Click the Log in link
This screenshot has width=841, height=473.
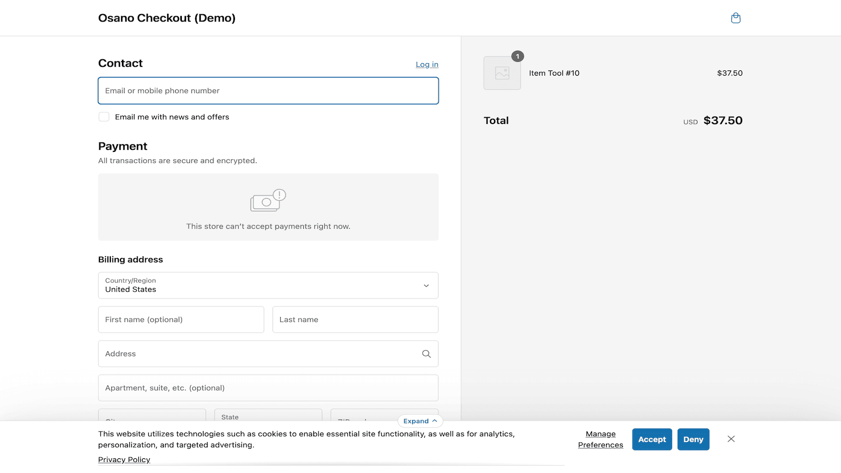[x=427, y=65]
